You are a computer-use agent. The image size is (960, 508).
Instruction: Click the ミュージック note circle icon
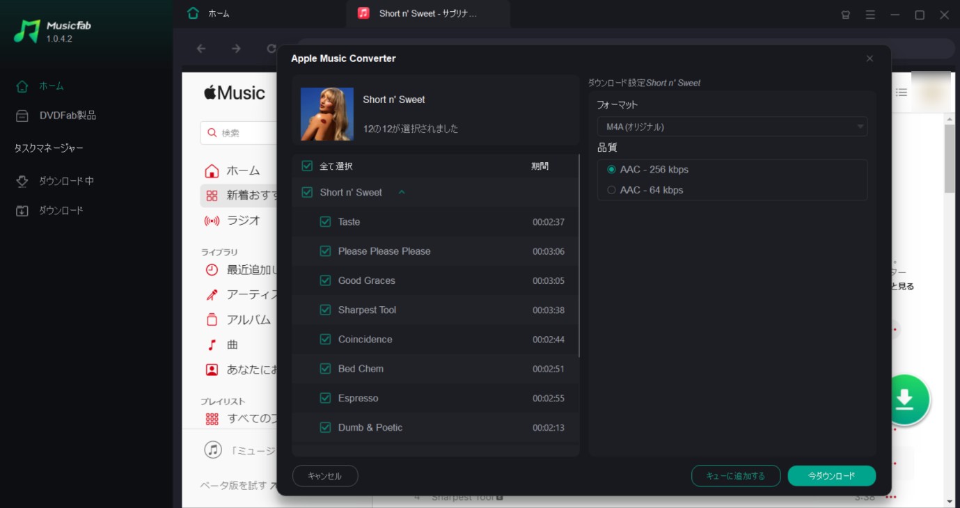point(213,450)
